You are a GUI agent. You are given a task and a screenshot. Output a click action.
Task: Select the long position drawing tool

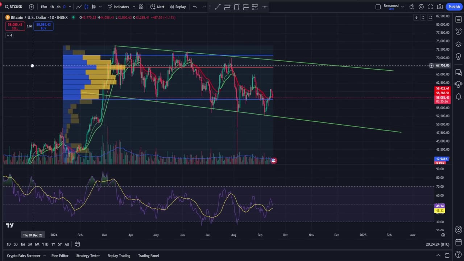pyautogui.click(x=246, y=7)
